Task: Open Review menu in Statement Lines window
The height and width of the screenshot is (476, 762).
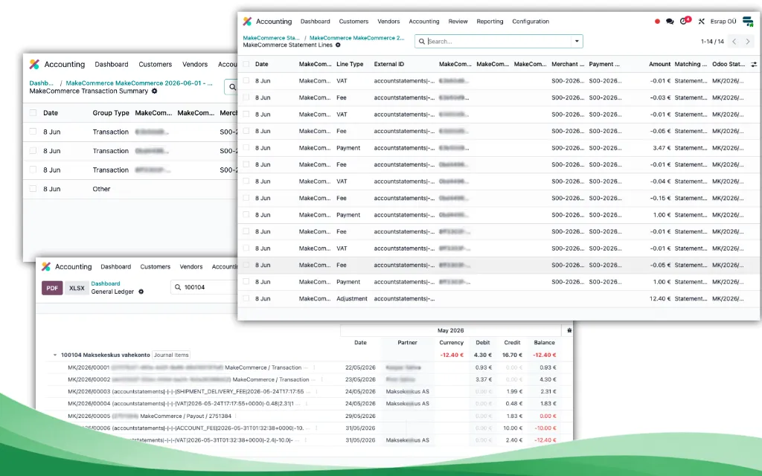Action: [x=458, y=22]
